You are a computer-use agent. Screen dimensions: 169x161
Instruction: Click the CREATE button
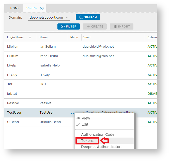95,26
